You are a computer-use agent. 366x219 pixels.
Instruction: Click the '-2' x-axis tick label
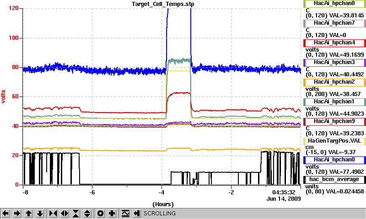click(231, 192)
